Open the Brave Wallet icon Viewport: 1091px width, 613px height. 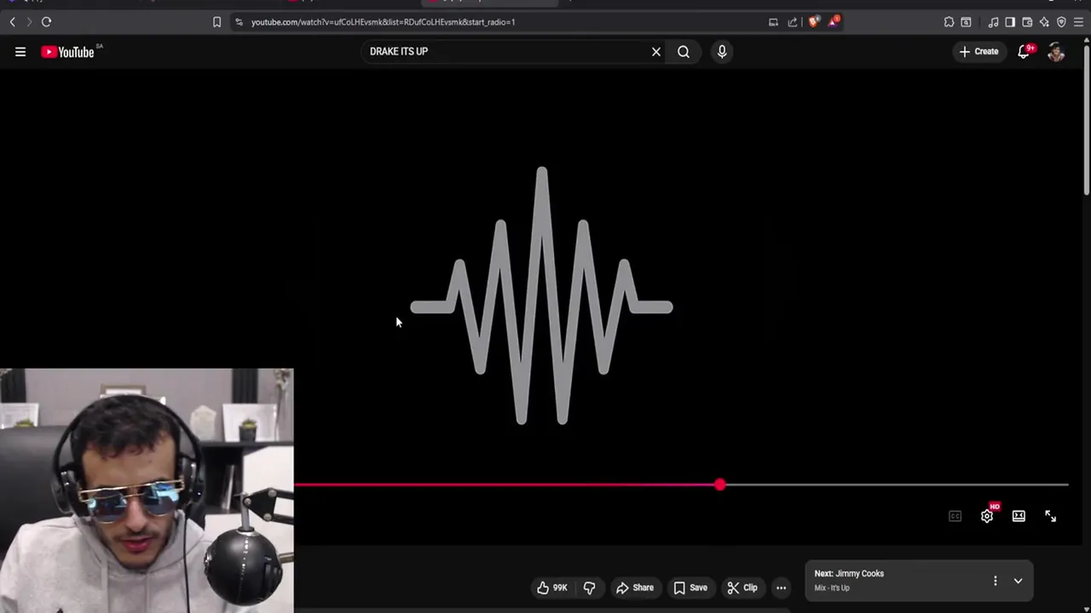click(1027, 22)
